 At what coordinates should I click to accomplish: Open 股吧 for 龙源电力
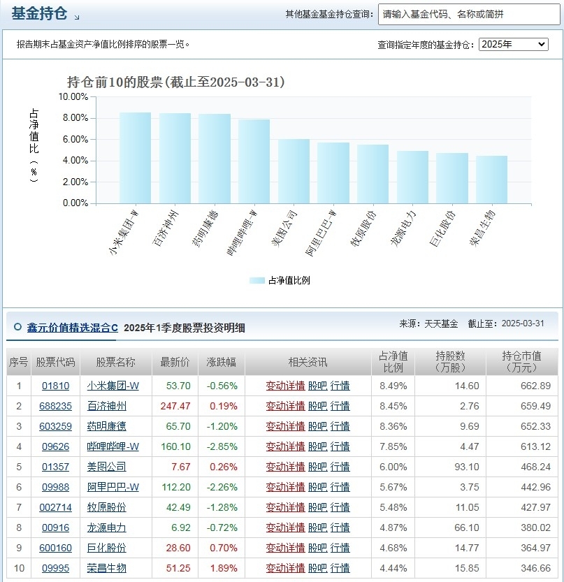click(318, 528)
